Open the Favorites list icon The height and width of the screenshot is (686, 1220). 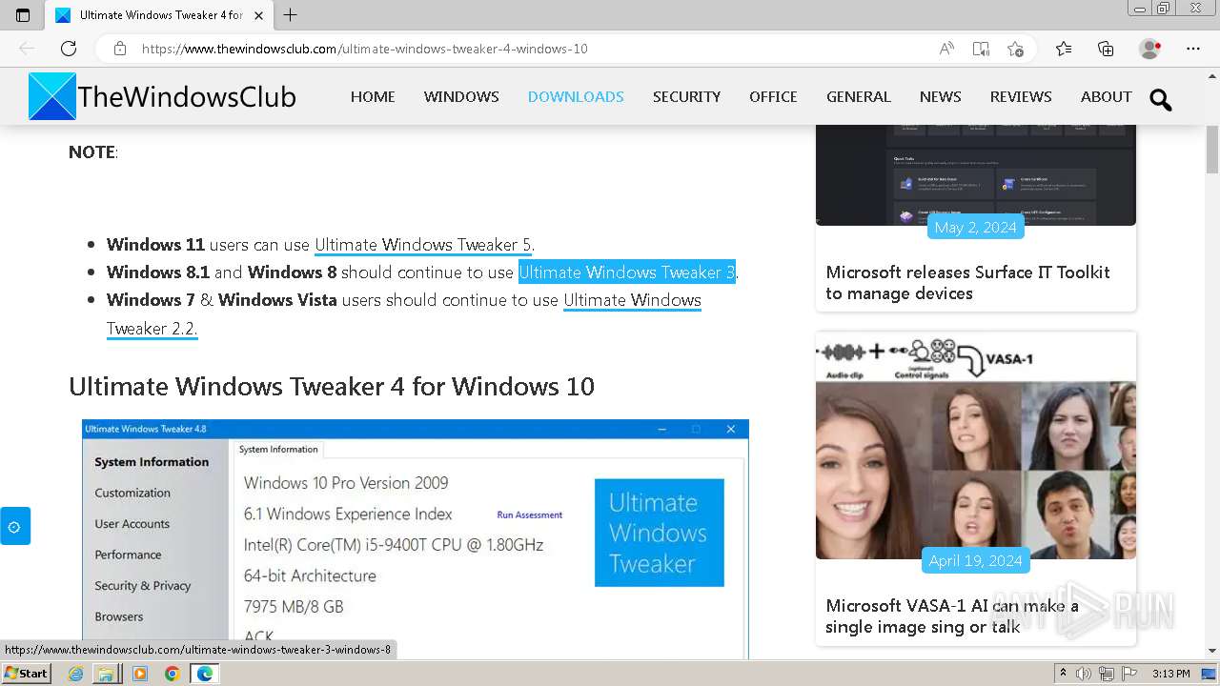(x=1064, y=49)
